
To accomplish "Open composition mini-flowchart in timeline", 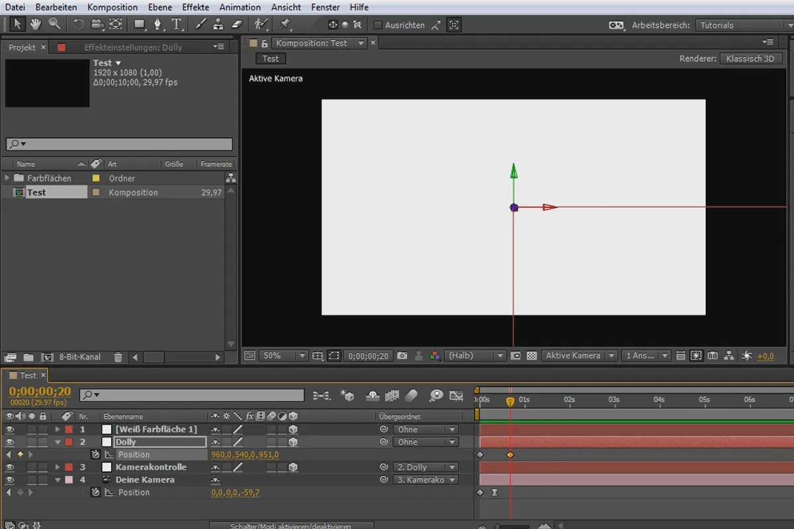I will click(322, 395).
